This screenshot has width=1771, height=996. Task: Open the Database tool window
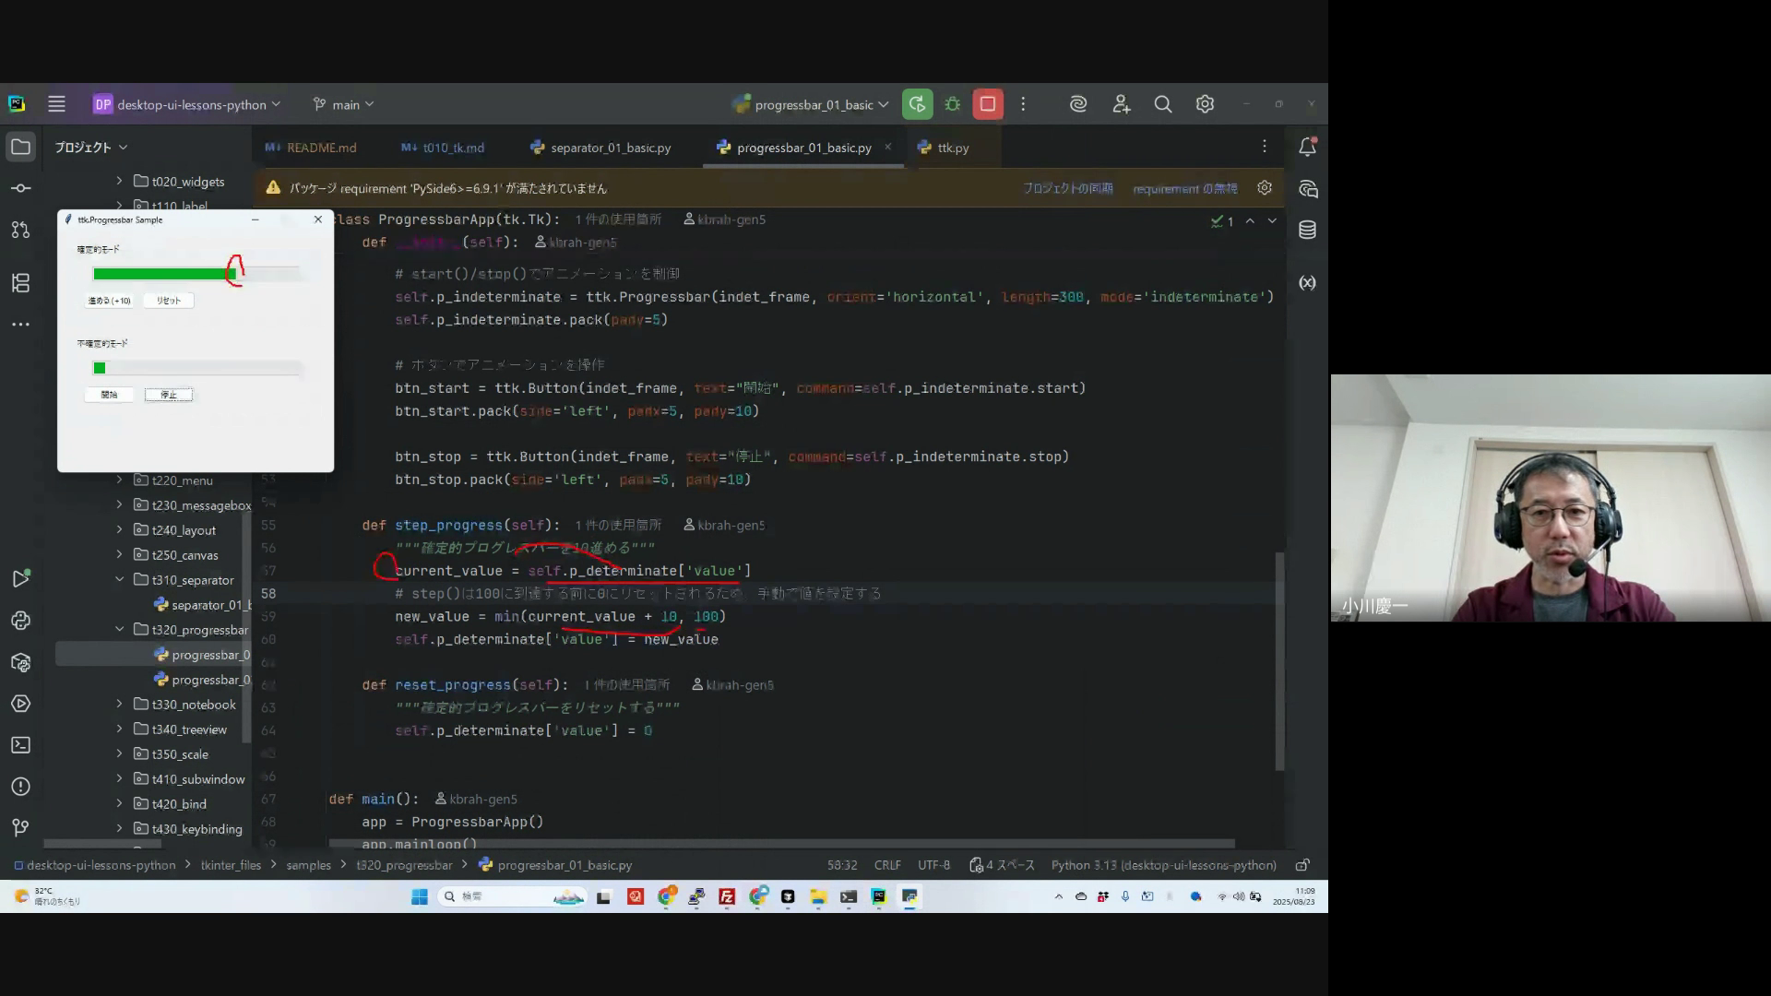[x=1307, y=230]
